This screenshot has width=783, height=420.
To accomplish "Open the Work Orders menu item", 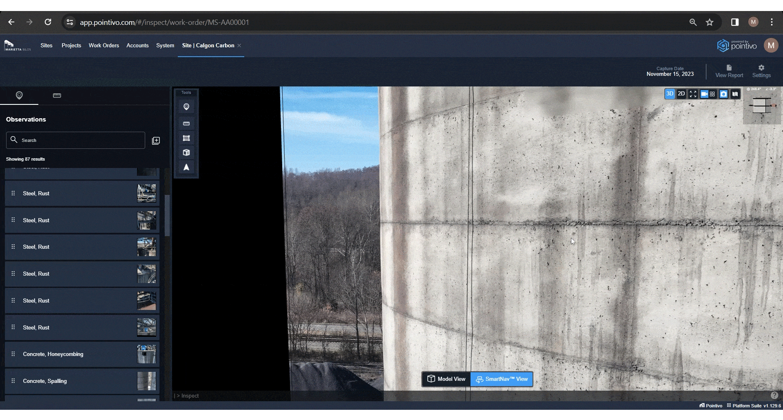I will click(x=104, y=45).
